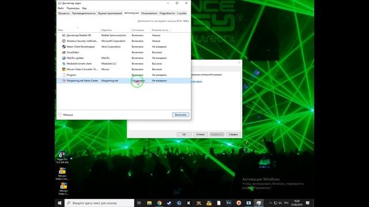Select the Автозагрузка tab

click(x=131, y=13)
